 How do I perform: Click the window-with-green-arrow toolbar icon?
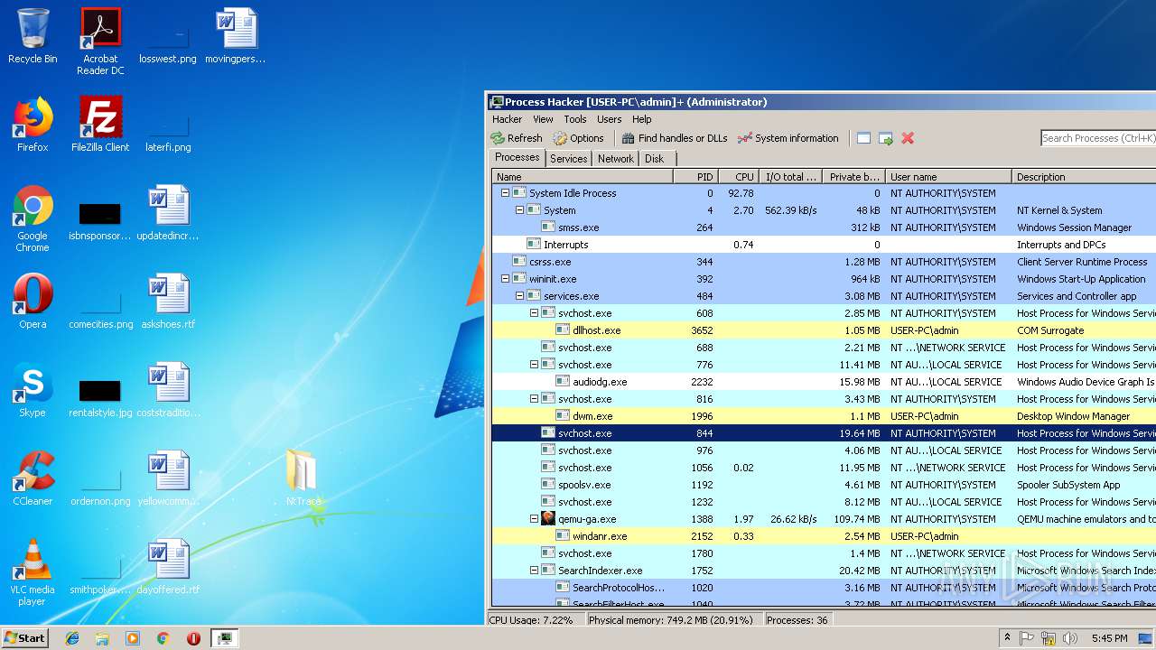(x=886, y=138)
